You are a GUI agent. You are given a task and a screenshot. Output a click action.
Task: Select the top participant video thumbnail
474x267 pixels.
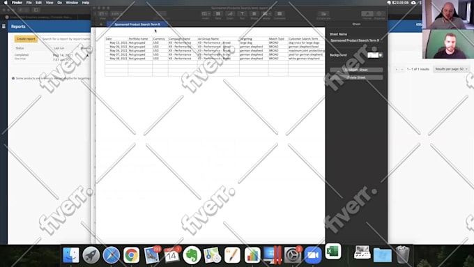coord(448,15)
